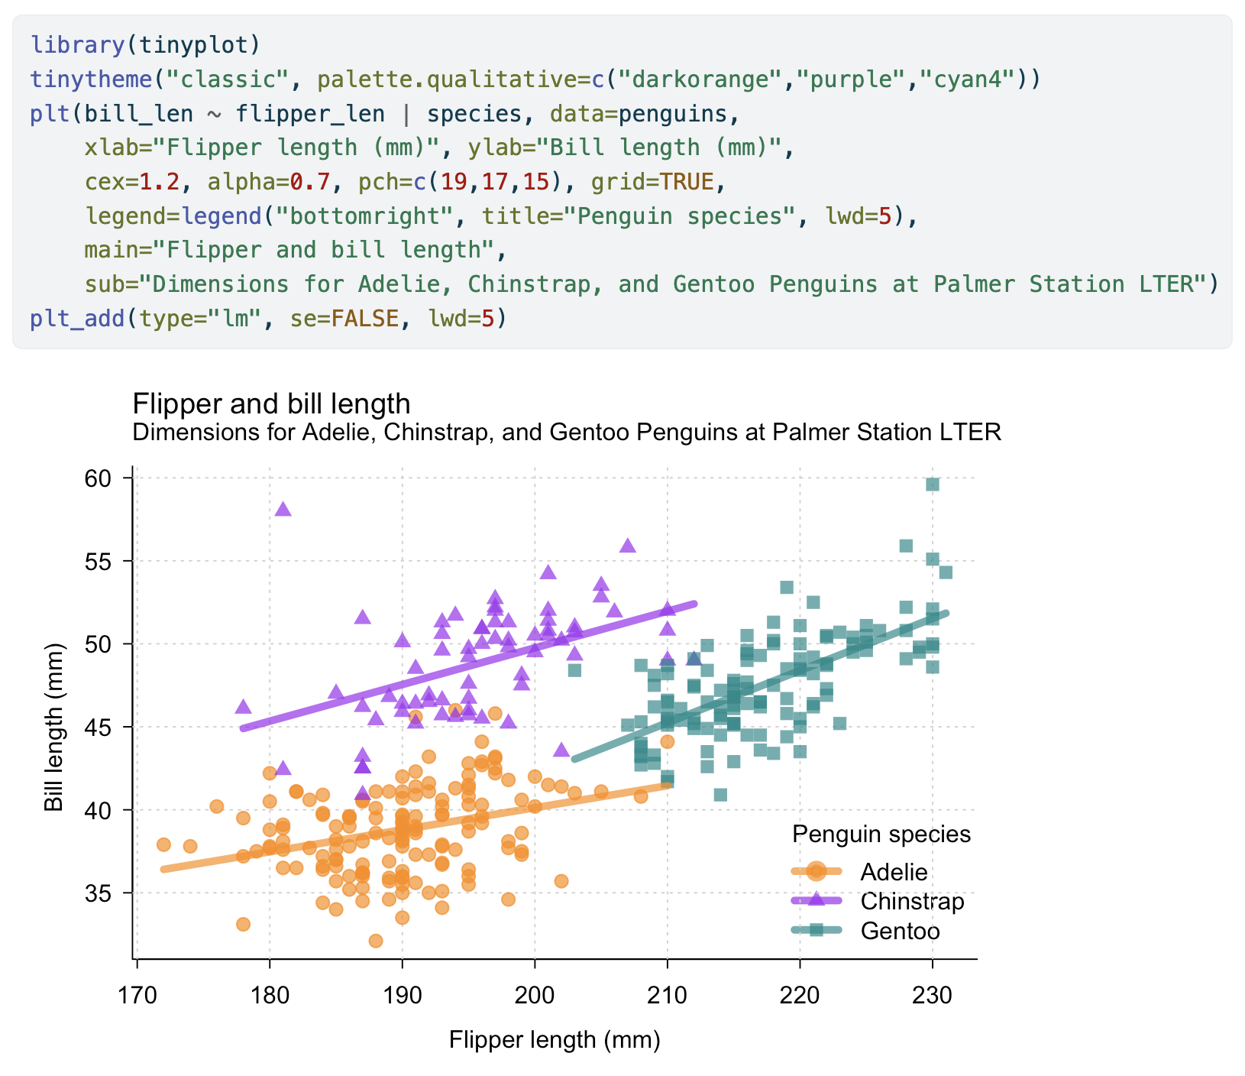Click the lowest orange circle data point
This screenshot has height=1076, width=1245.
tap(376, 941)
